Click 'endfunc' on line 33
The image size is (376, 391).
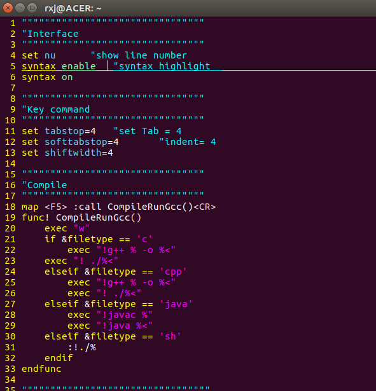41,369
